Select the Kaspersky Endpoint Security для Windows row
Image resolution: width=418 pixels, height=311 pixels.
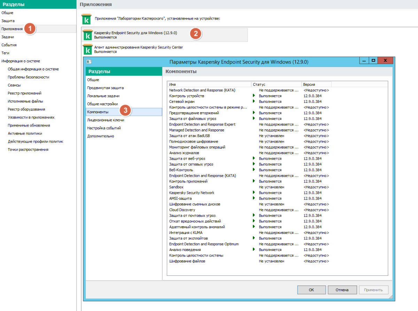[x=164, y=35]
